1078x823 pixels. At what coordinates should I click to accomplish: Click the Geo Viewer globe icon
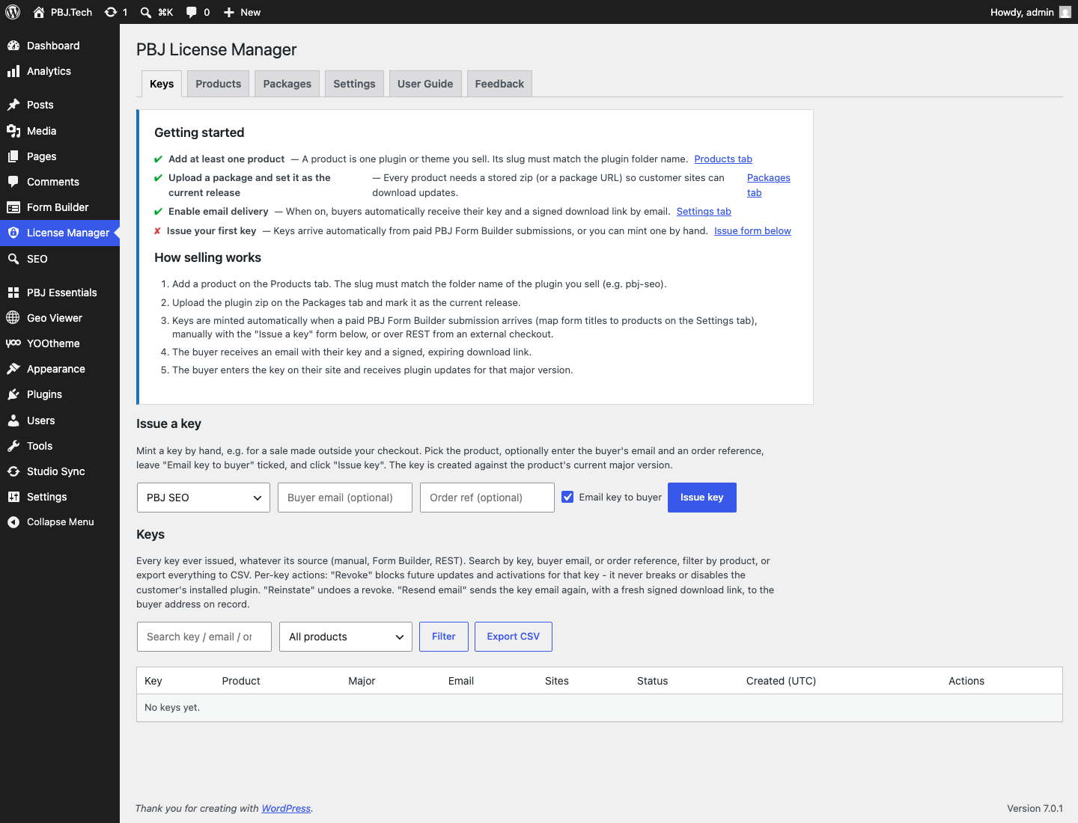(13, 318)
